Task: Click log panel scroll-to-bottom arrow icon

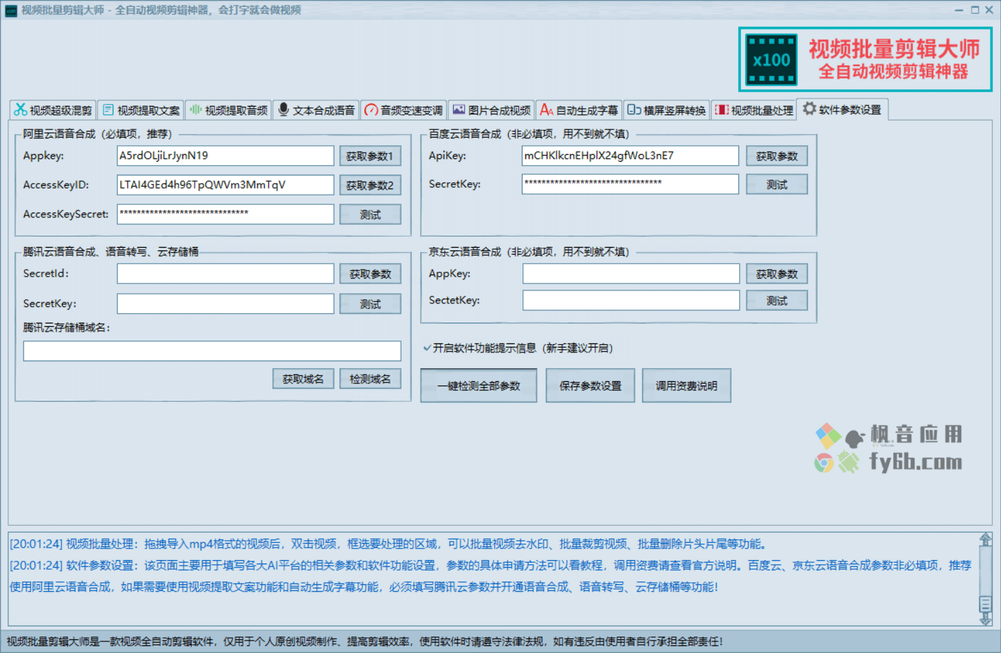Action: pos(985,619)
